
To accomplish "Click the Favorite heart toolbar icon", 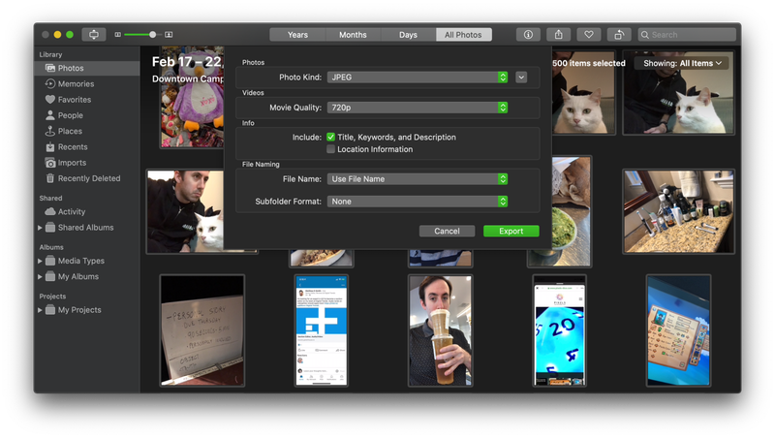I will coord(587,34).
